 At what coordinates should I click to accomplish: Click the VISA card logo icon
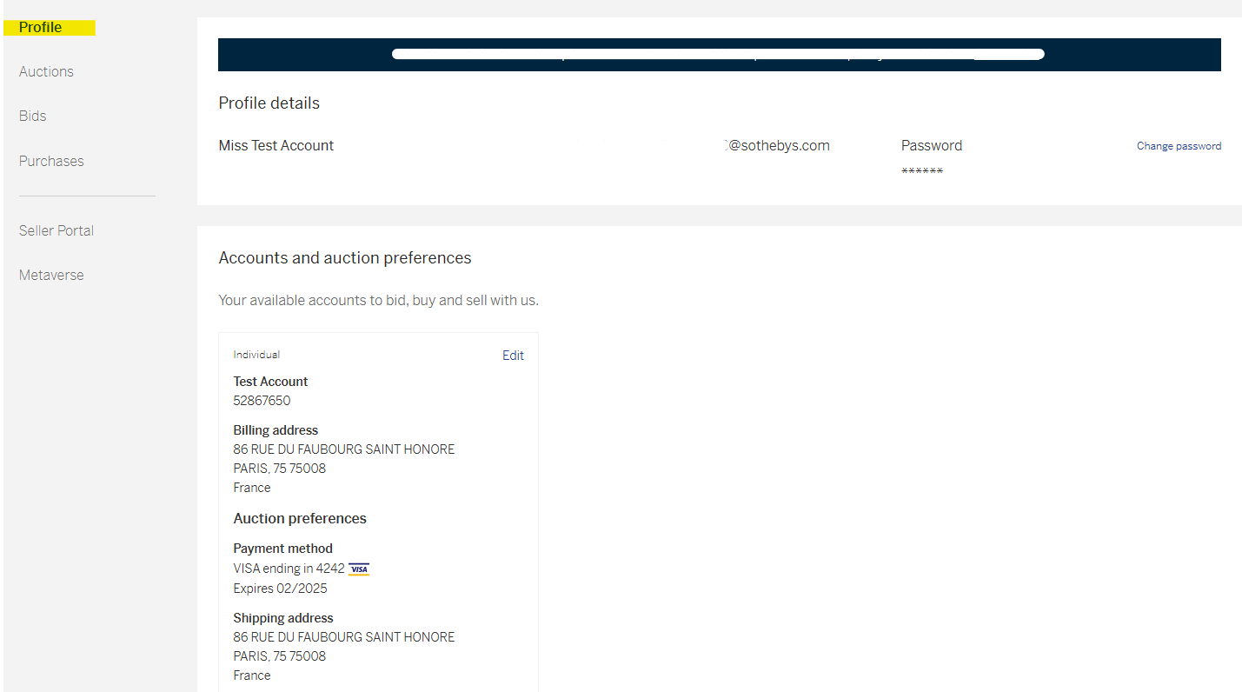(359, 569)
